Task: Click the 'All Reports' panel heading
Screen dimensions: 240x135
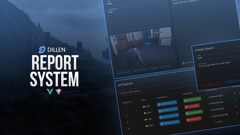Action: 125,84
